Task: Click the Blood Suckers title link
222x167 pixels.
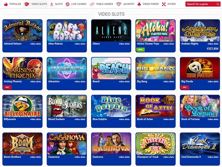Action: coord(56,119)
